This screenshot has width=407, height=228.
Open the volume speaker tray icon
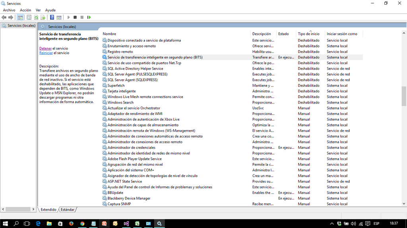[353, 223]
